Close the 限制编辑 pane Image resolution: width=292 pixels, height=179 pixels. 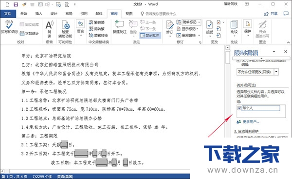[x=286, y=51]
